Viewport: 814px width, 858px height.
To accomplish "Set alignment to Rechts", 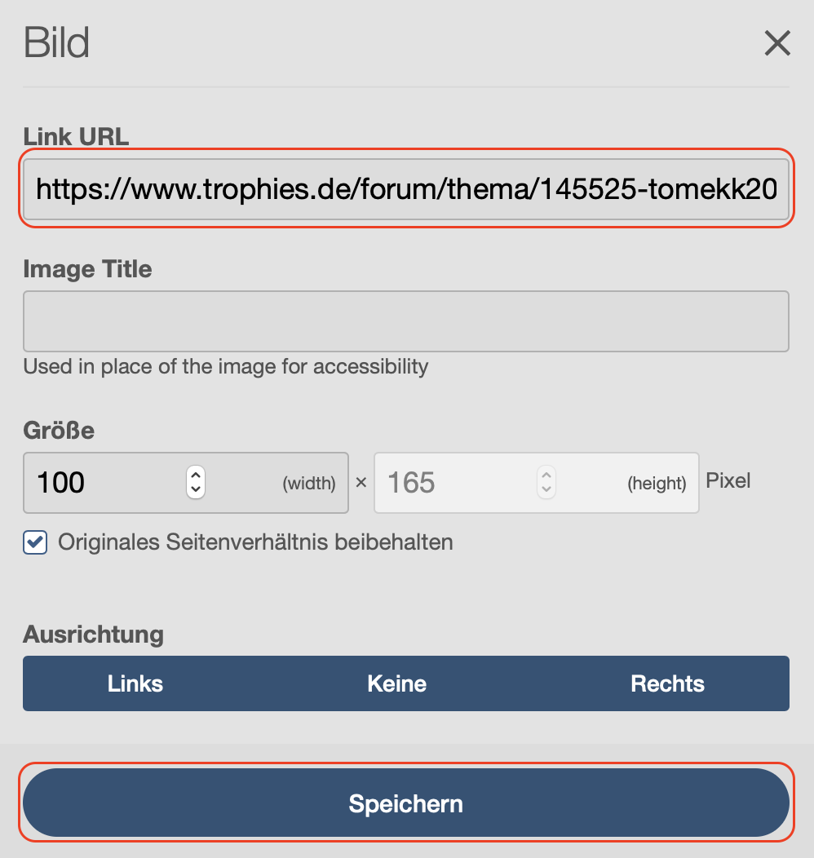I will (667, 683).
